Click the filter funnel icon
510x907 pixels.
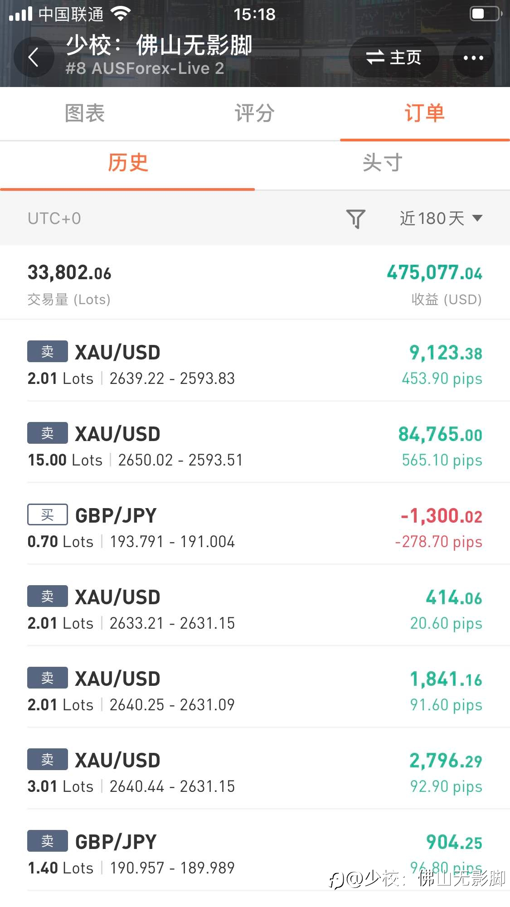(356, 218)
